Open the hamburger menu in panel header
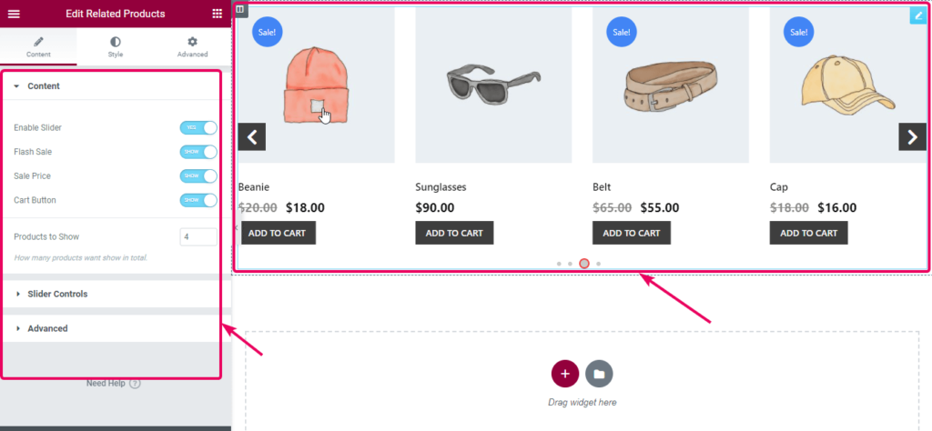 click(x=14, y=14)
